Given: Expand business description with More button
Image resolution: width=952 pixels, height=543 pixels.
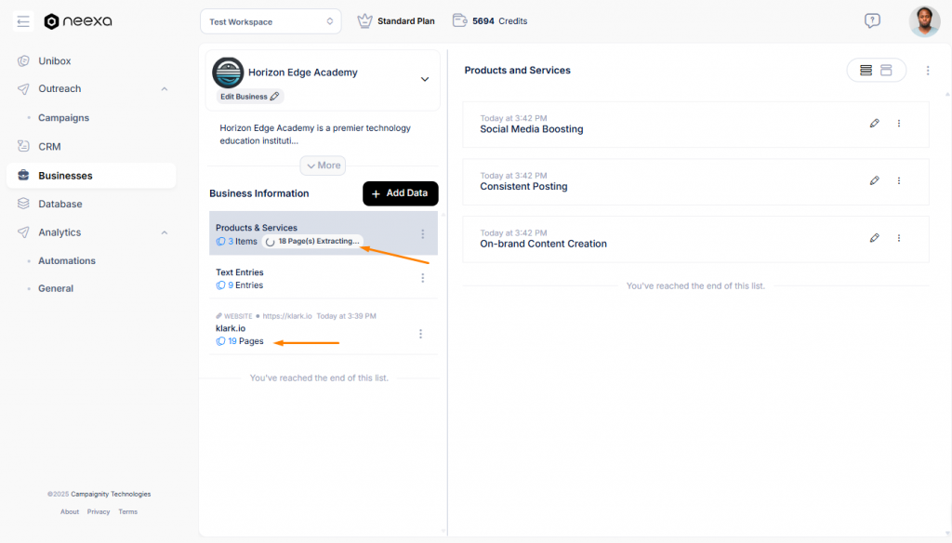Looking at the screenshot, I should [323, 166].
